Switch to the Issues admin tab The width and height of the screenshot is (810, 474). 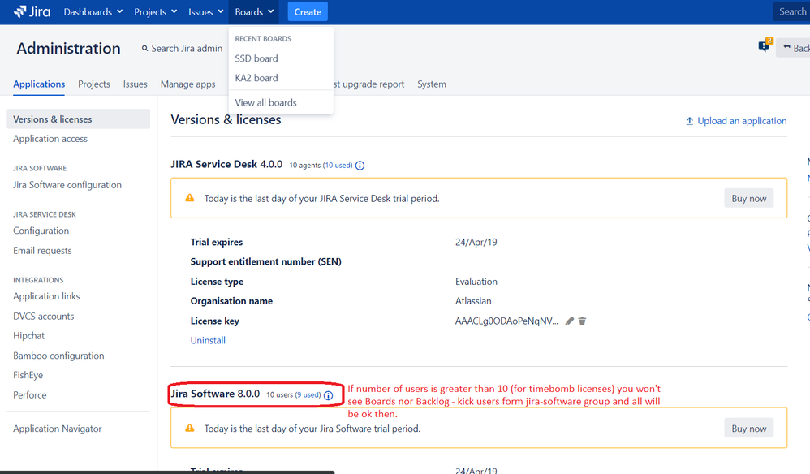pos(135,84)
